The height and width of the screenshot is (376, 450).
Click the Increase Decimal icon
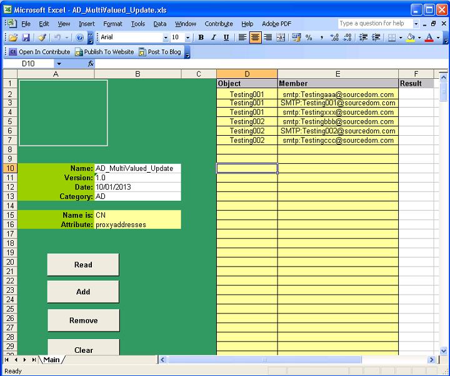click(335, 38)
